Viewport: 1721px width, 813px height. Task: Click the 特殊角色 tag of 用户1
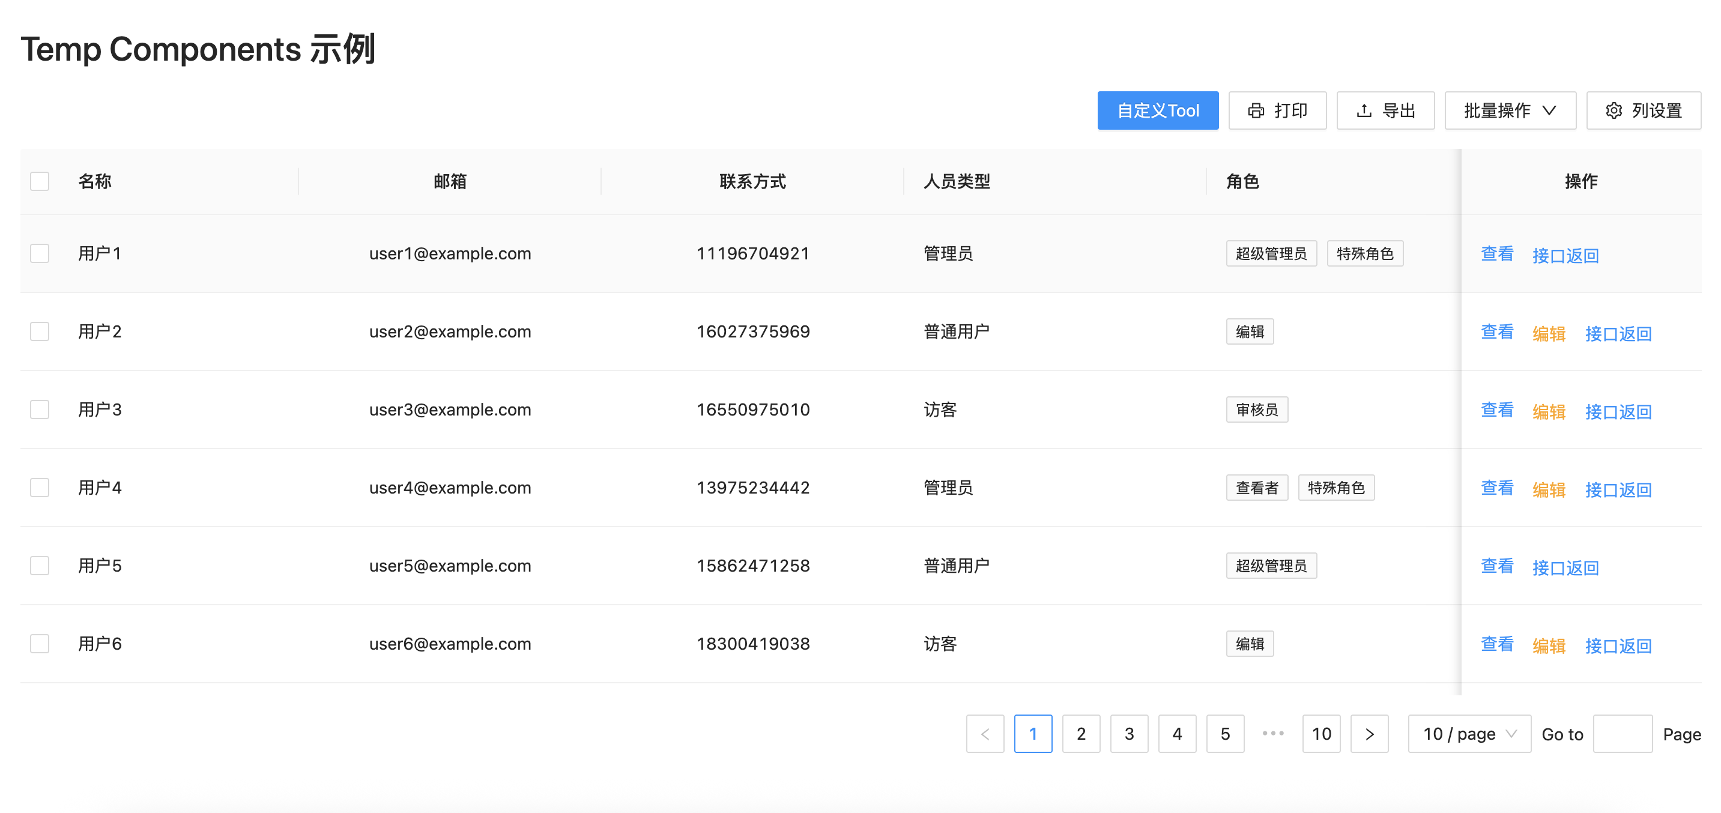1364,254
